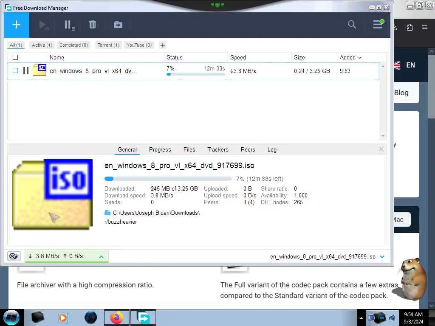The width and height of the screenshot is (435, 326).
Task: Sort by the Added column arrow
Action: coord(360,58)
